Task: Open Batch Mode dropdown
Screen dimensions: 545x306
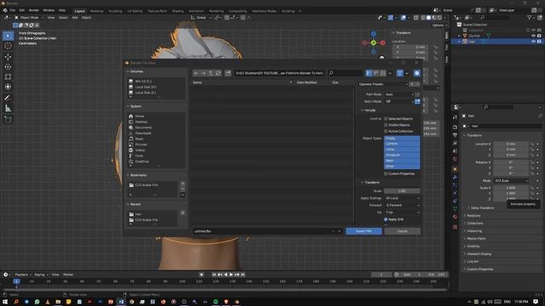Action: 399,102
